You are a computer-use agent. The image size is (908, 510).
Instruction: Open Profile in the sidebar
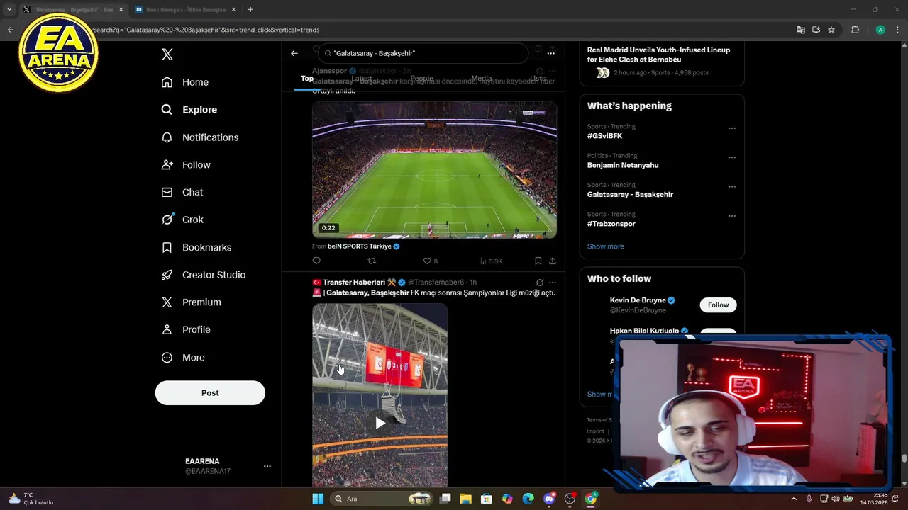click(185, 329)
